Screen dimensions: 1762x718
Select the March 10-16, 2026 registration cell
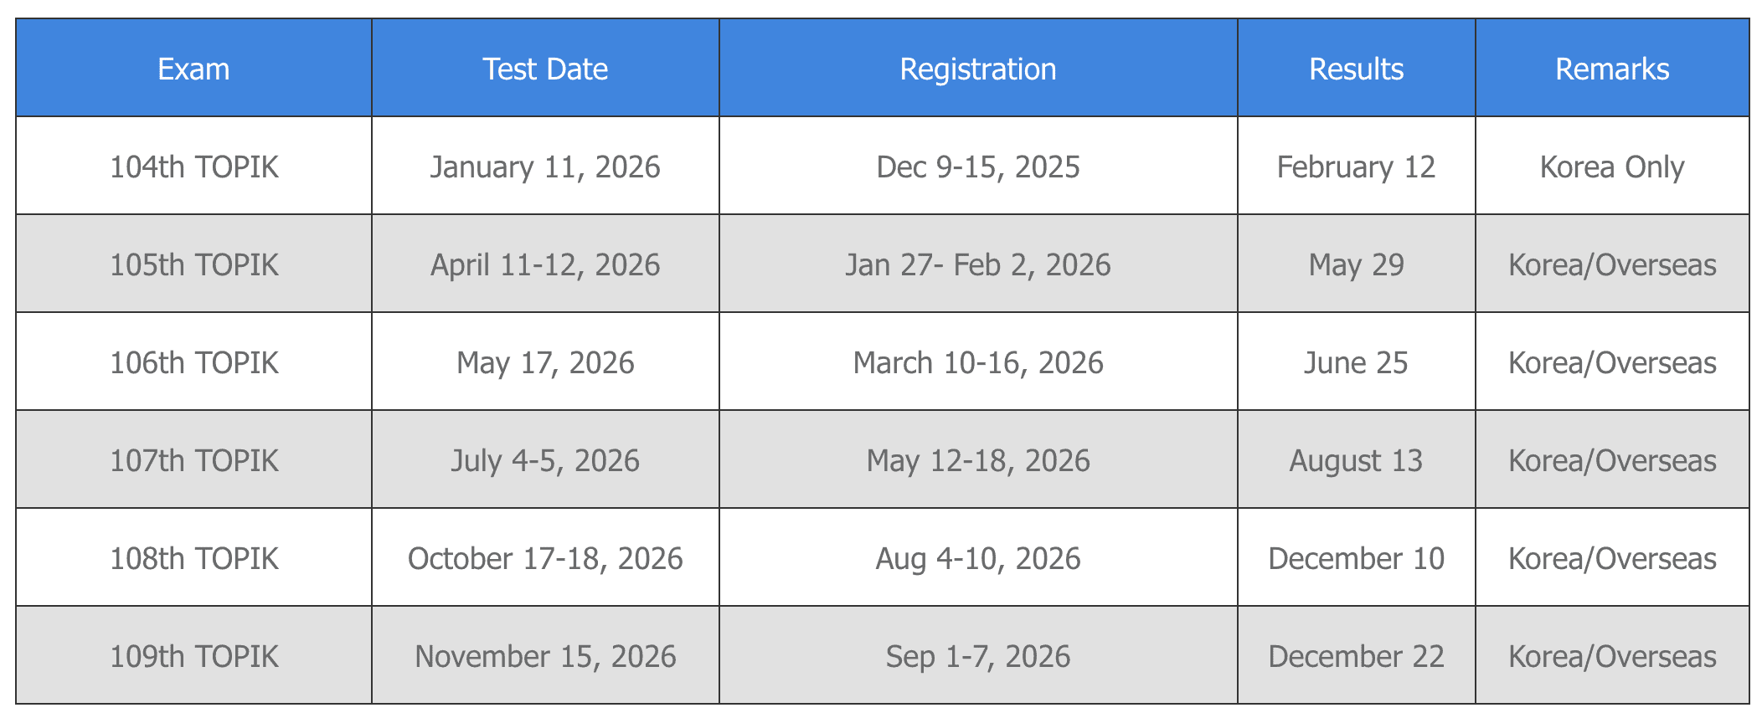coord(978,362)
